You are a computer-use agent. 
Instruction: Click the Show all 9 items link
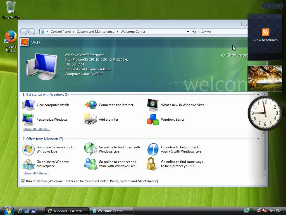(37, 129)
